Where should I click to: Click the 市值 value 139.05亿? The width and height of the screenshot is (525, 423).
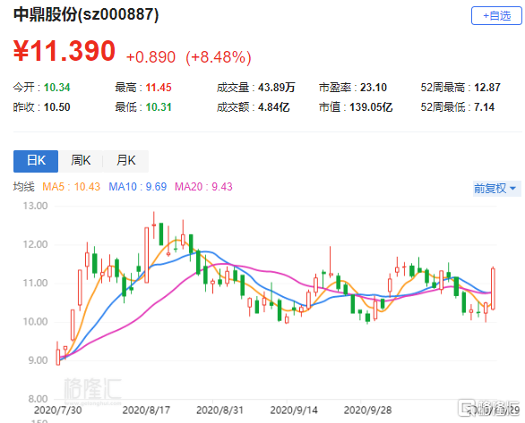pyautogui.click(x=371, y=107)
